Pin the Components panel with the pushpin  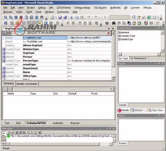(159, 28)
